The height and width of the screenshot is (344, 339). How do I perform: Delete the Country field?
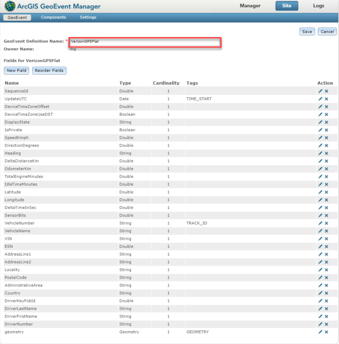pyautogui.click(x=327, y=293)
